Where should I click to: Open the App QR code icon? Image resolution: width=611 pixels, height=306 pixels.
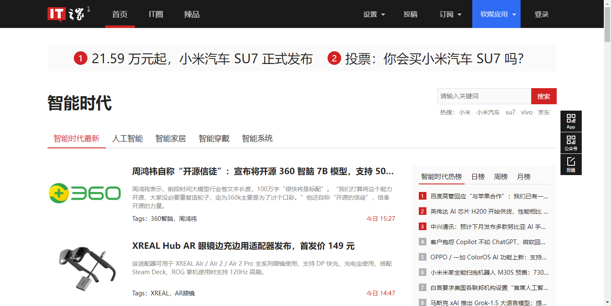click(571, 121)
